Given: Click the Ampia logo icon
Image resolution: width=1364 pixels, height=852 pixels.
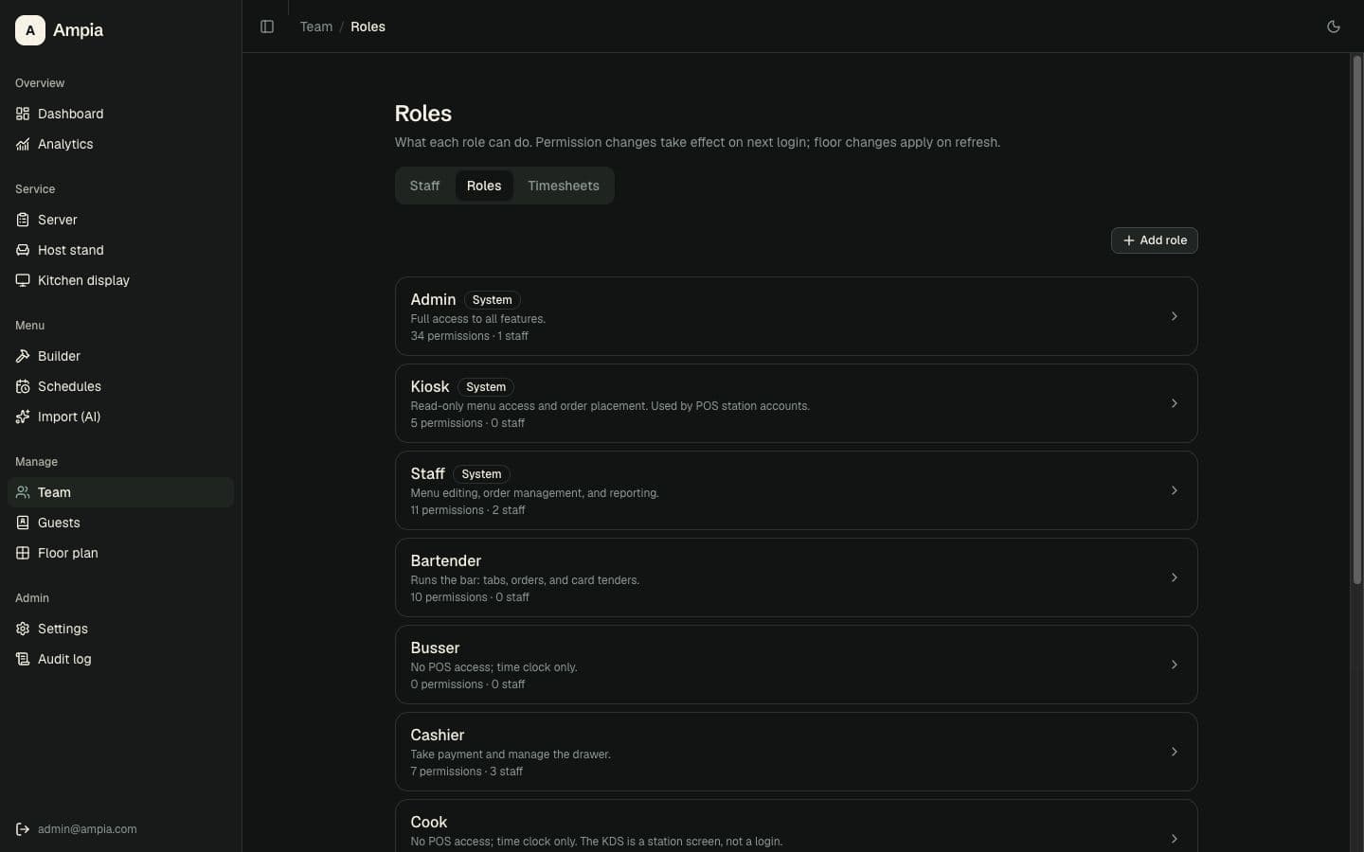Looking at the screenshot, I should click(30, 30).
